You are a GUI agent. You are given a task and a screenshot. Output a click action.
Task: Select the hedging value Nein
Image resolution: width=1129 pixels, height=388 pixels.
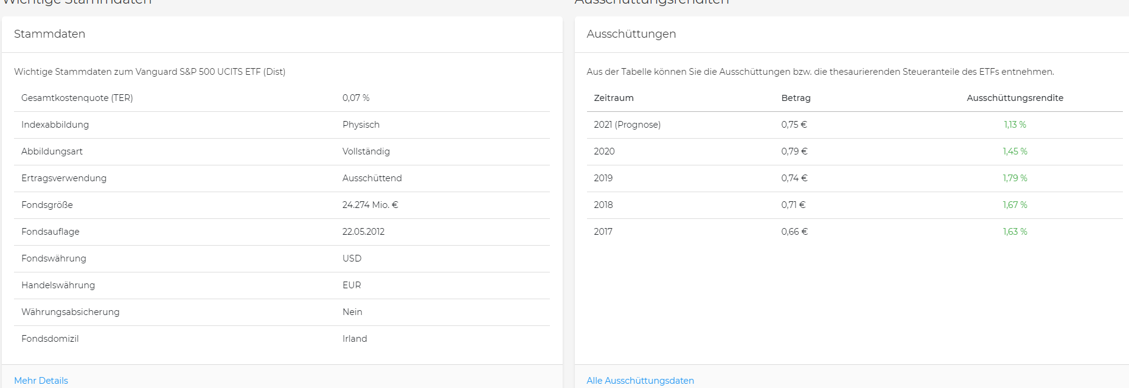coord(352,312)
